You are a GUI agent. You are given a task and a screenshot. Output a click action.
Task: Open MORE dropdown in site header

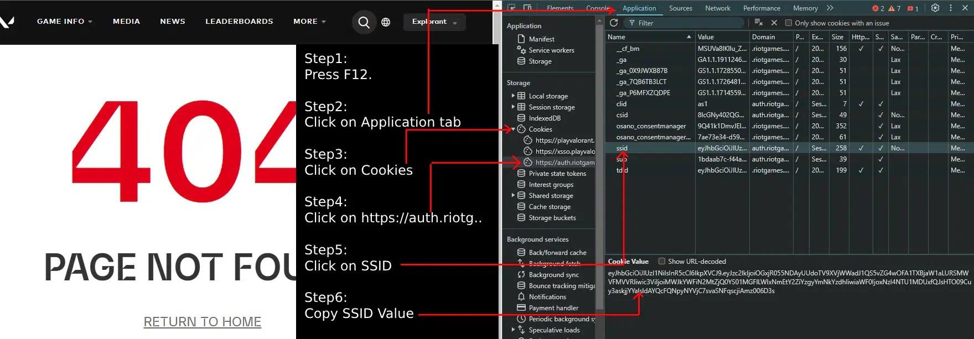point(309,22)
